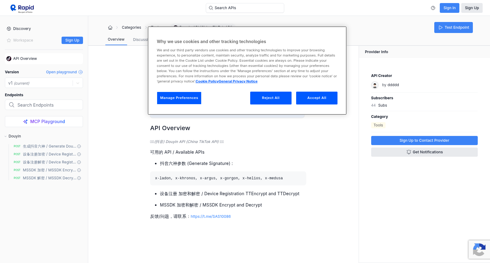The image size is (490, 263).
Task: Click the magnifier icon in Search Endpoints
Action: (12, 105)
